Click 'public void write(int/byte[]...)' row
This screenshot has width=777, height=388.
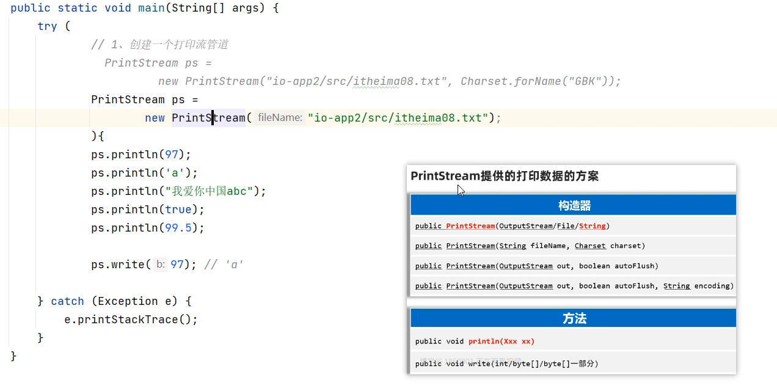[573, 363]
